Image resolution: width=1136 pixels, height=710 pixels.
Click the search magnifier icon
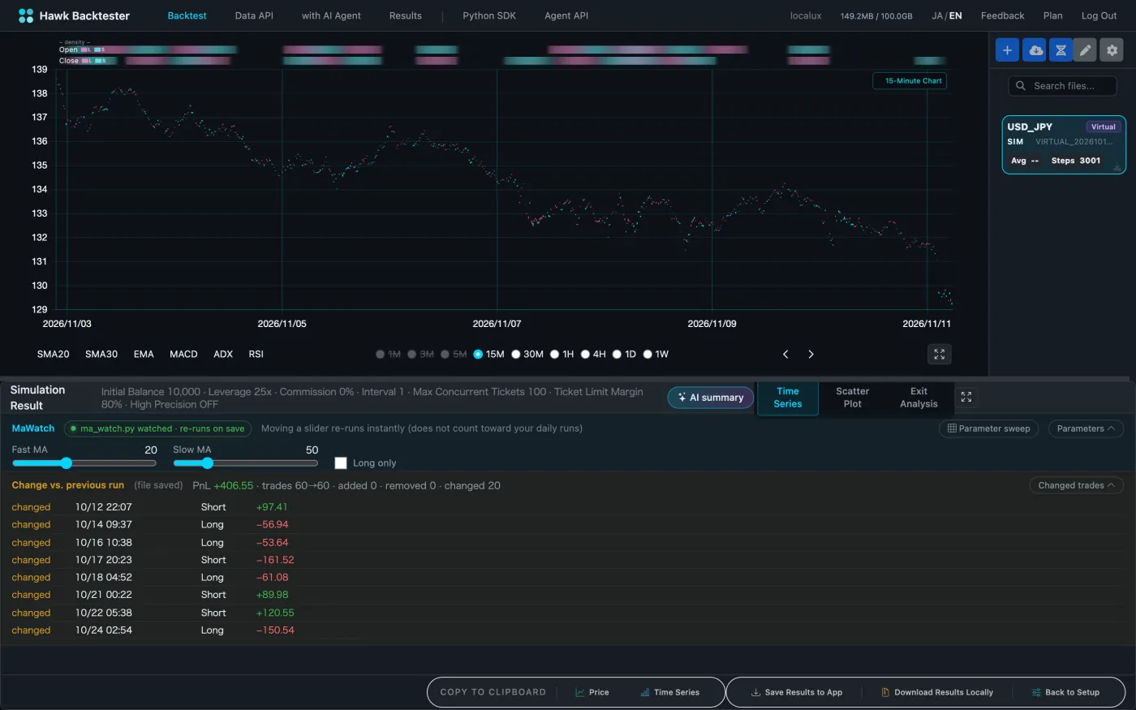click(x=1021, y=86)
